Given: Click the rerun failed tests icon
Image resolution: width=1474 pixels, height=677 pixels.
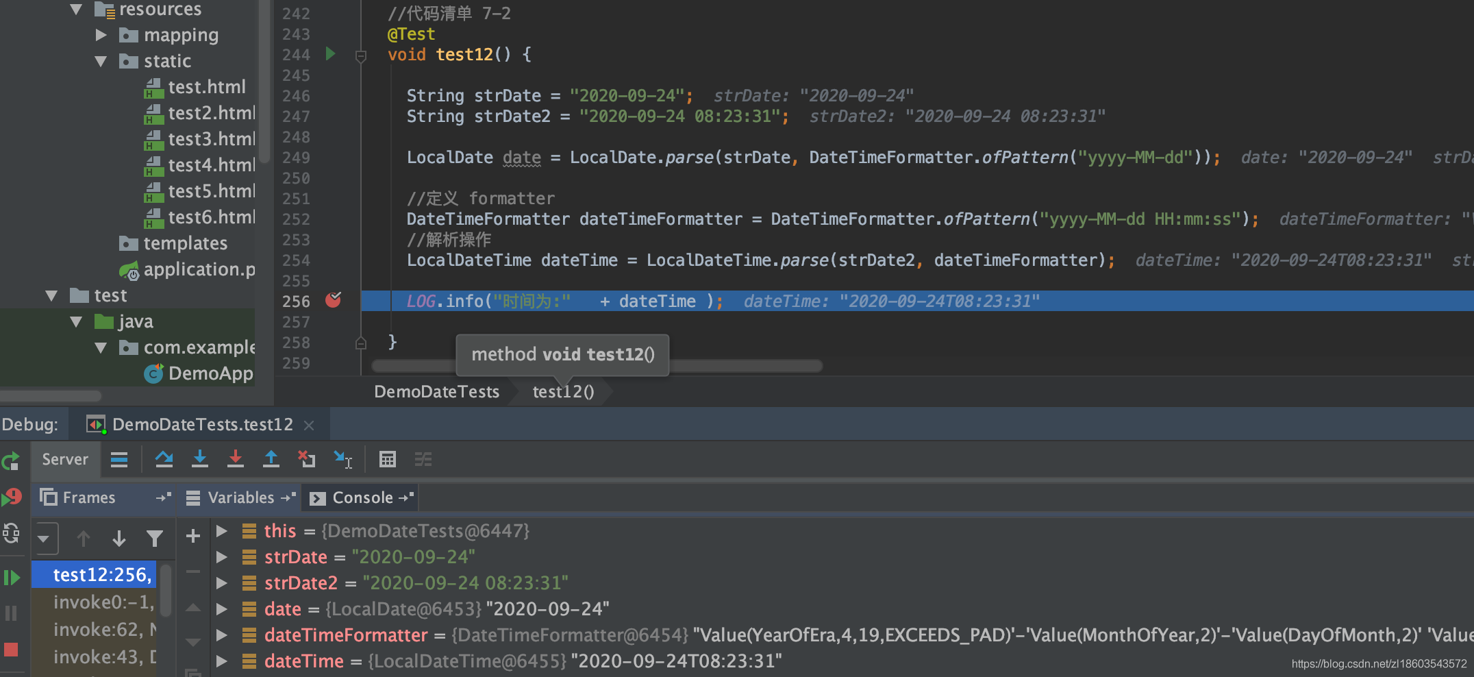Looking at the screenshot, I should (12, 497).
